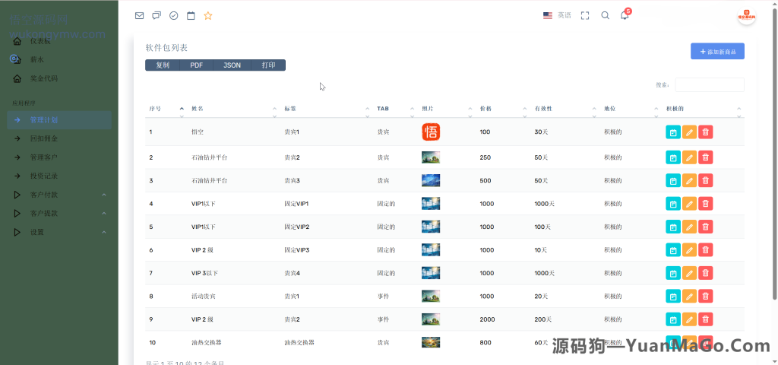Image resolution: width=778 pixels, height=365 pixels.
Task: Edit row 7 VIP 3以下 pencil icon
Action: tap(689, 273)
